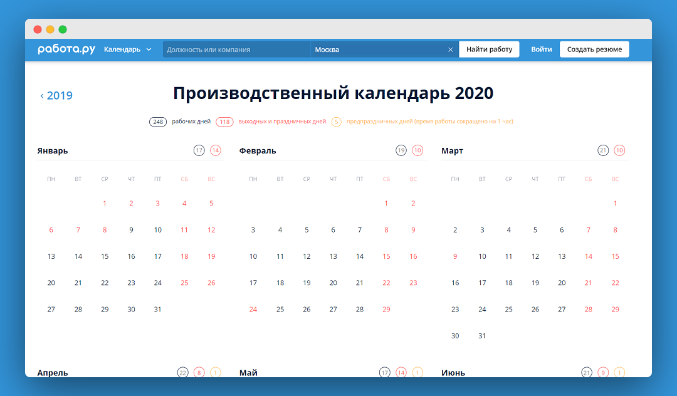Go to previous year 2019 link
The image size is (677, 396).
tap(56, 95)
